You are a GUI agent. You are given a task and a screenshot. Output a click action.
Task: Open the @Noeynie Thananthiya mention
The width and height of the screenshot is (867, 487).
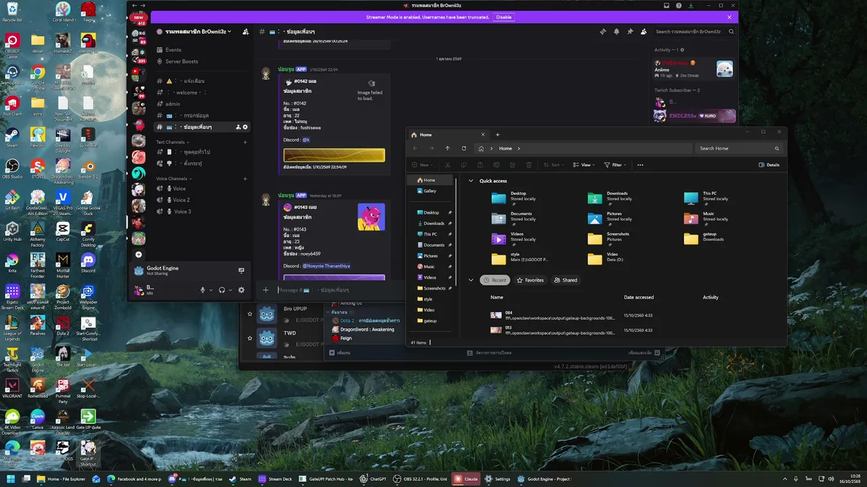click(x=326, y=266)
